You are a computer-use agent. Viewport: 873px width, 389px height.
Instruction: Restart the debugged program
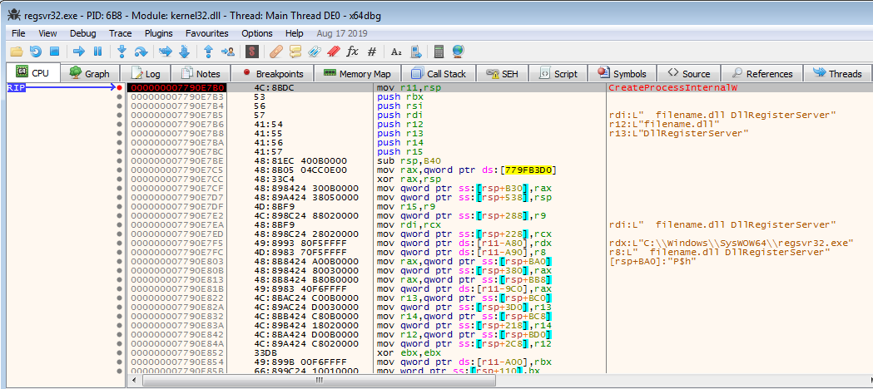pos(35,52)
